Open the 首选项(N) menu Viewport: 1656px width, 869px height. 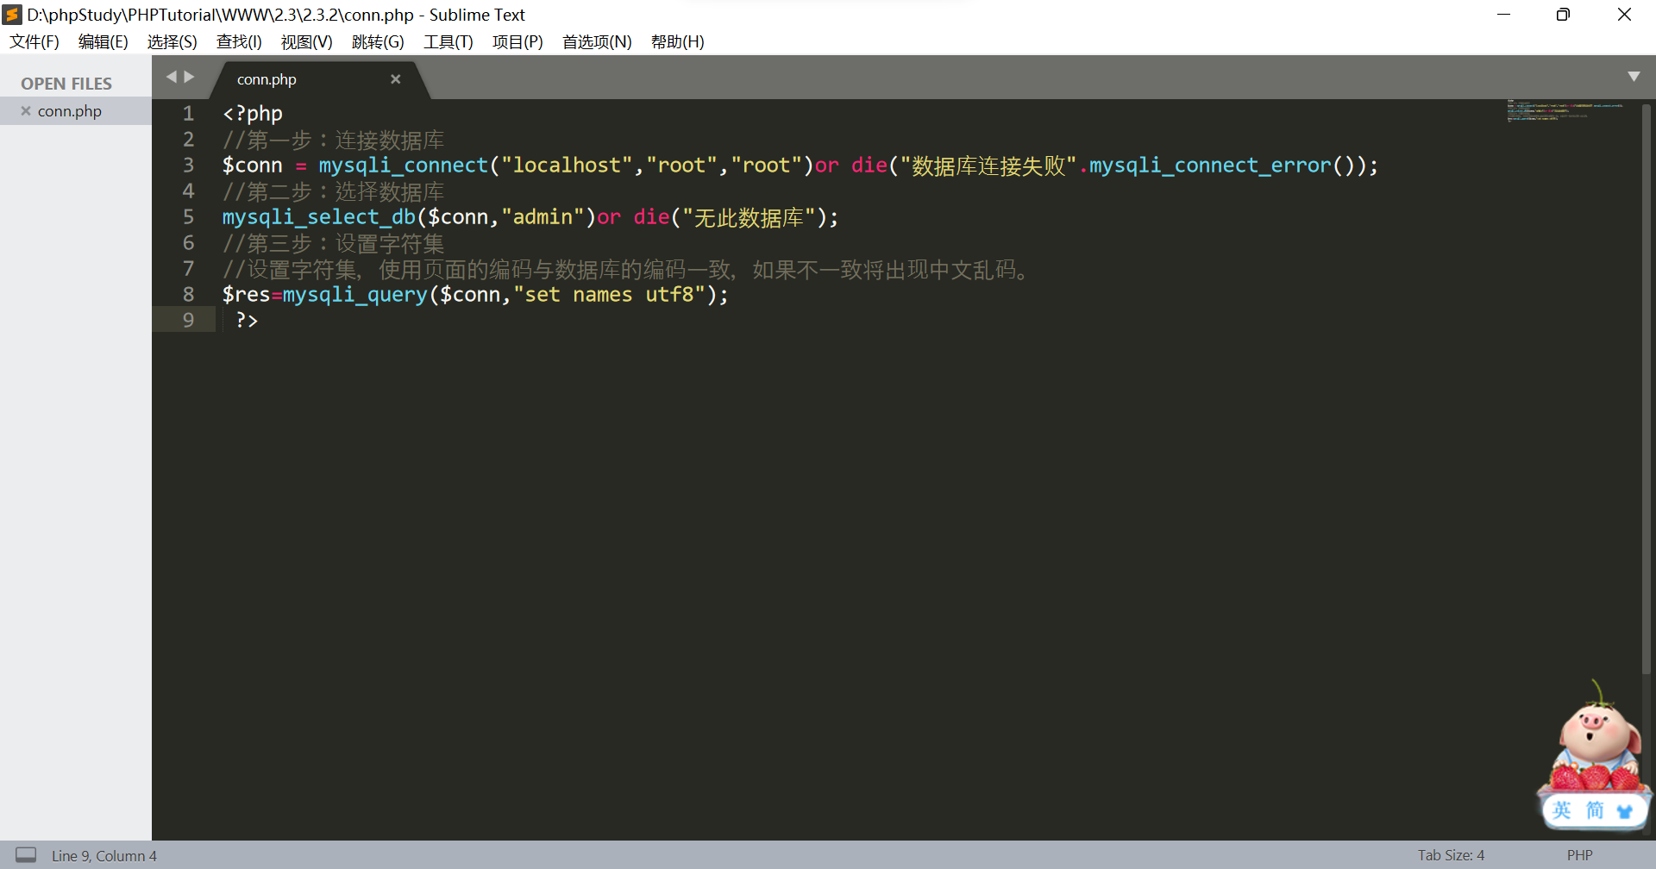pyautogui.click(x=597, y=41)
